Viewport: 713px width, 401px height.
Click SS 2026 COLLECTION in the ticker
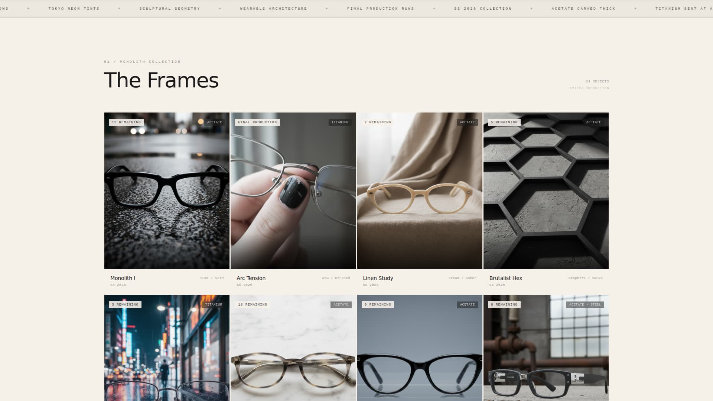pyautogui.click(x=483, y=9)
